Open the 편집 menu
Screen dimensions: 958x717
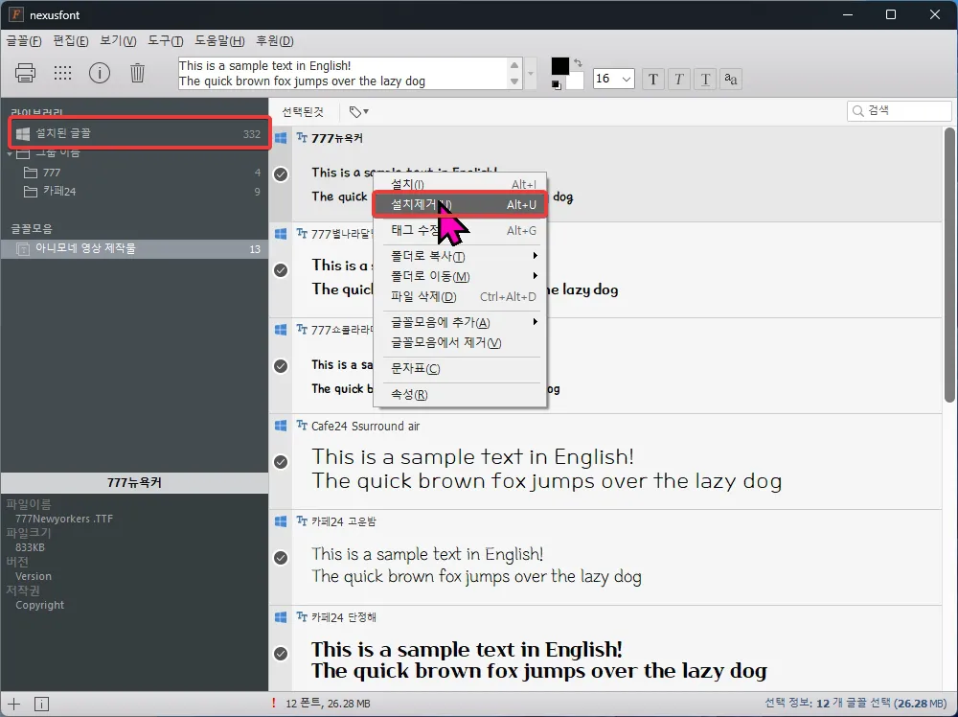point(71,41)
